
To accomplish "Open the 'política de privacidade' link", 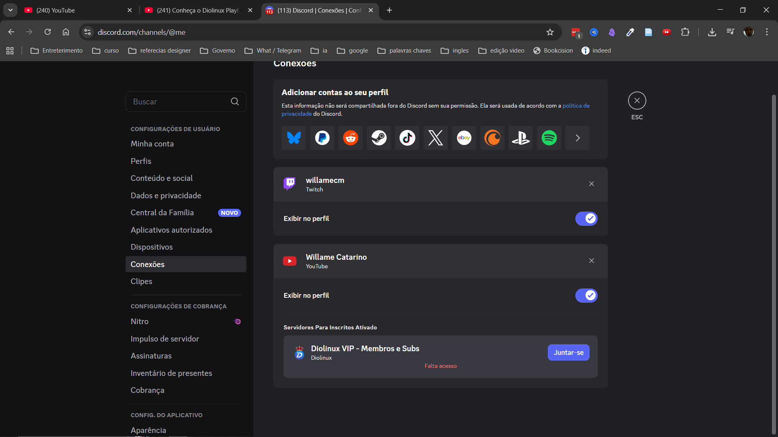I will coord(576,106).
